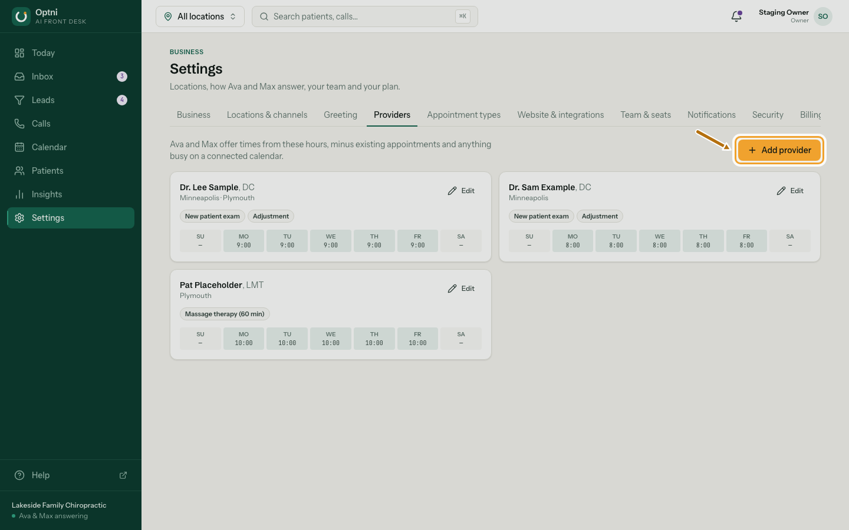
Task: Click the Leads count badge
Action: click(122, 100)
